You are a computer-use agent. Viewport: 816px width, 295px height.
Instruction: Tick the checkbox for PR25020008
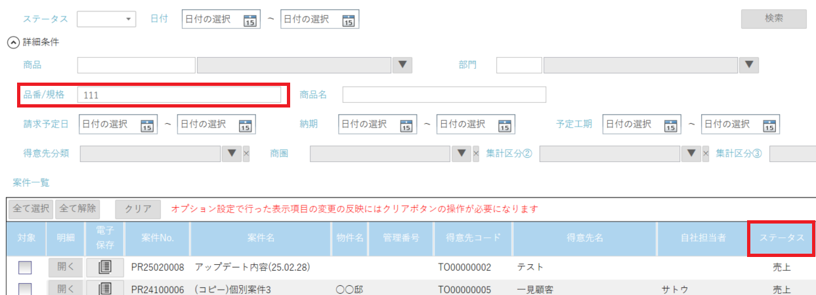25,267
